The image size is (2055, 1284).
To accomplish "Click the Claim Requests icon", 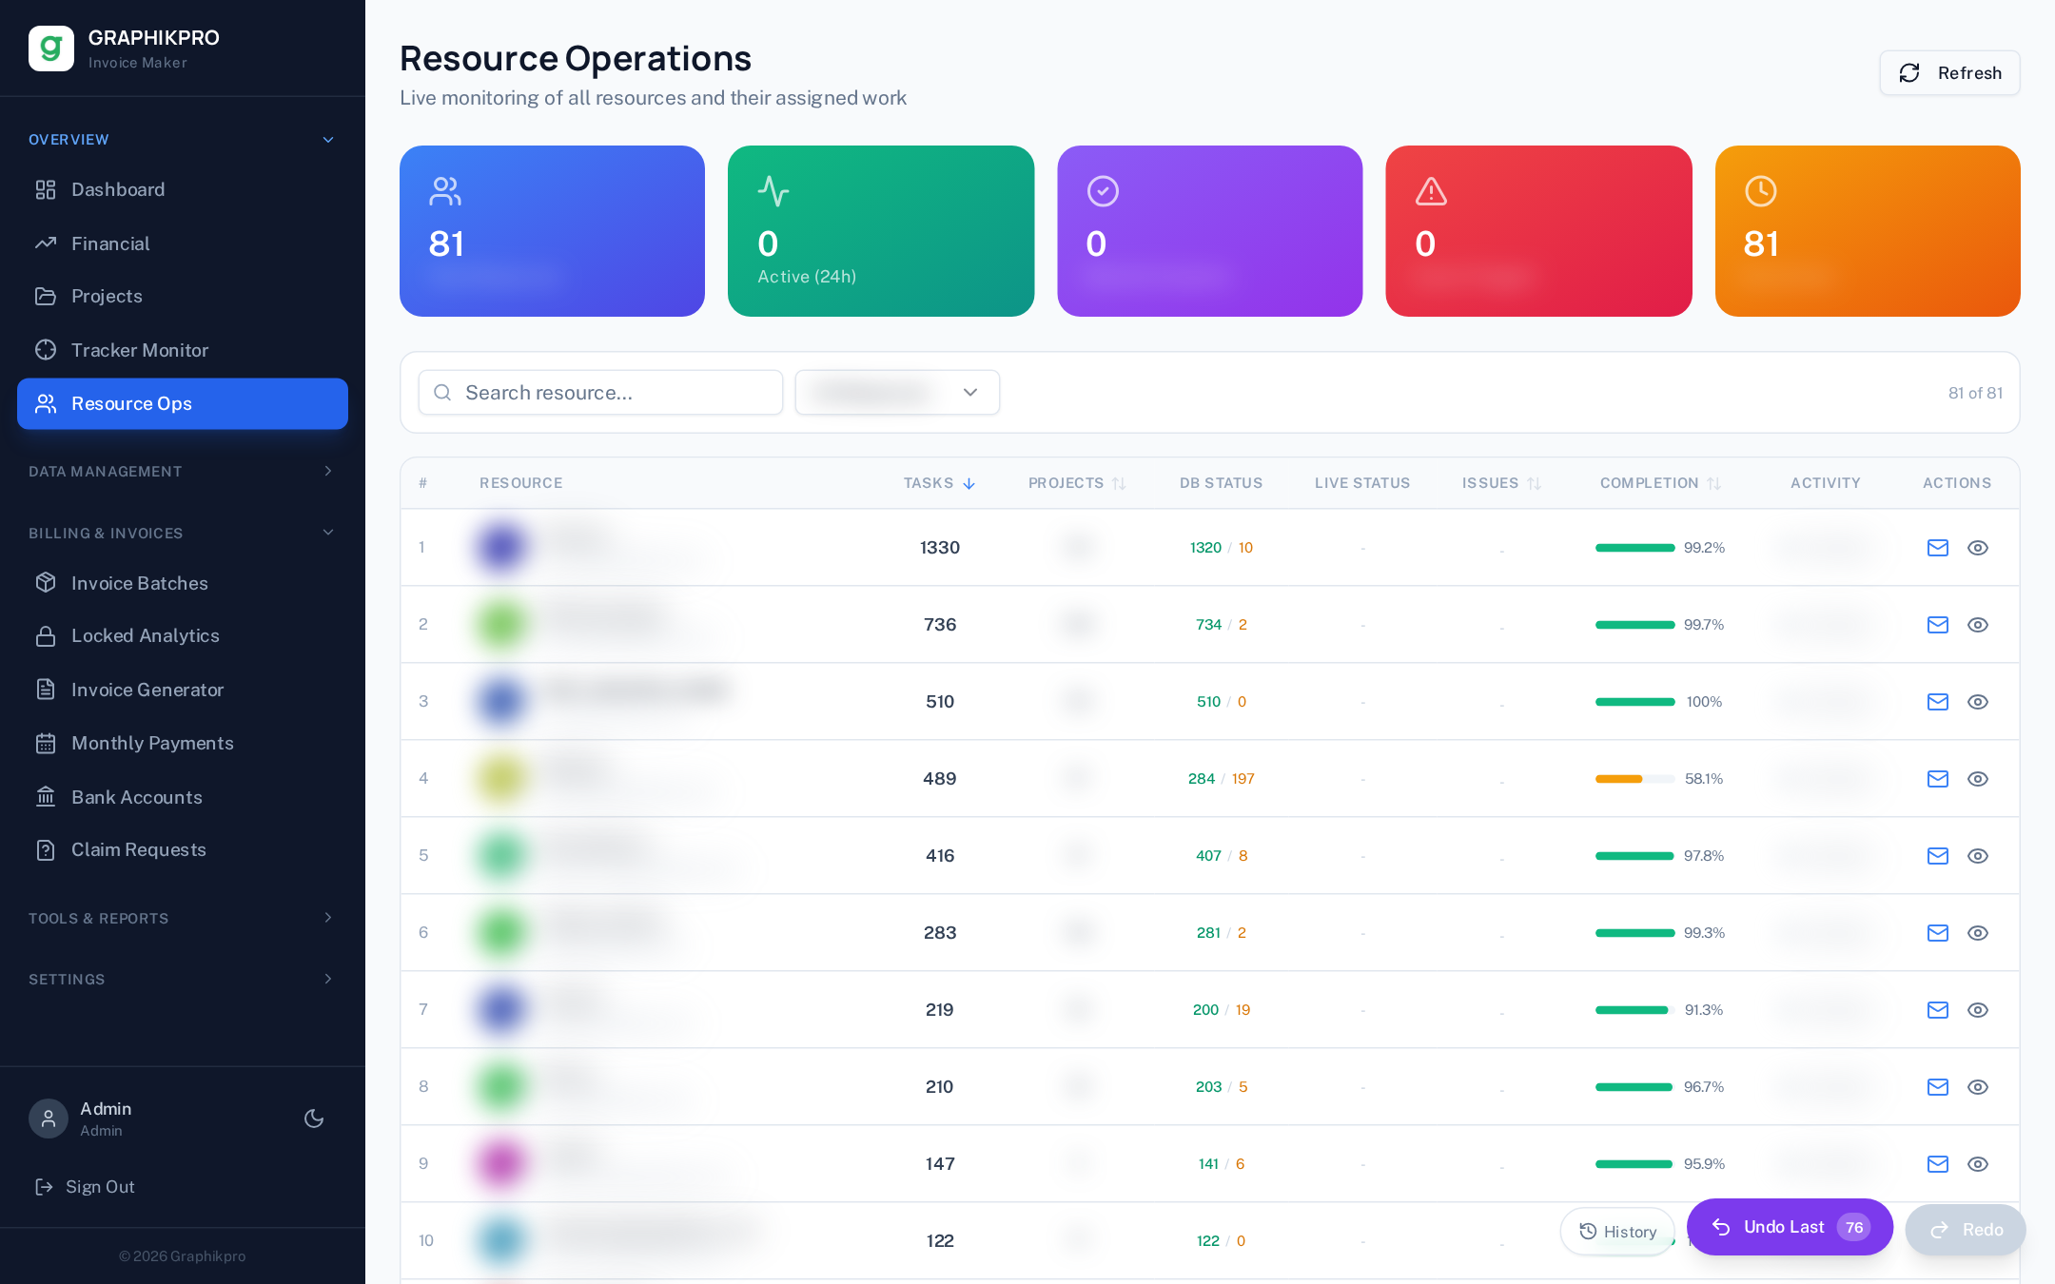I will (x=46, y=850).
